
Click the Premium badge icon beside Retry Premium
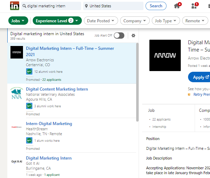[189, 94]
